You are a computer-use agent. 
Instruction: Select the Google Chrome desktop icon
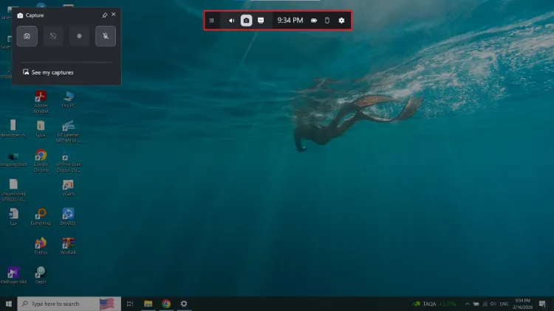(41, 161)
